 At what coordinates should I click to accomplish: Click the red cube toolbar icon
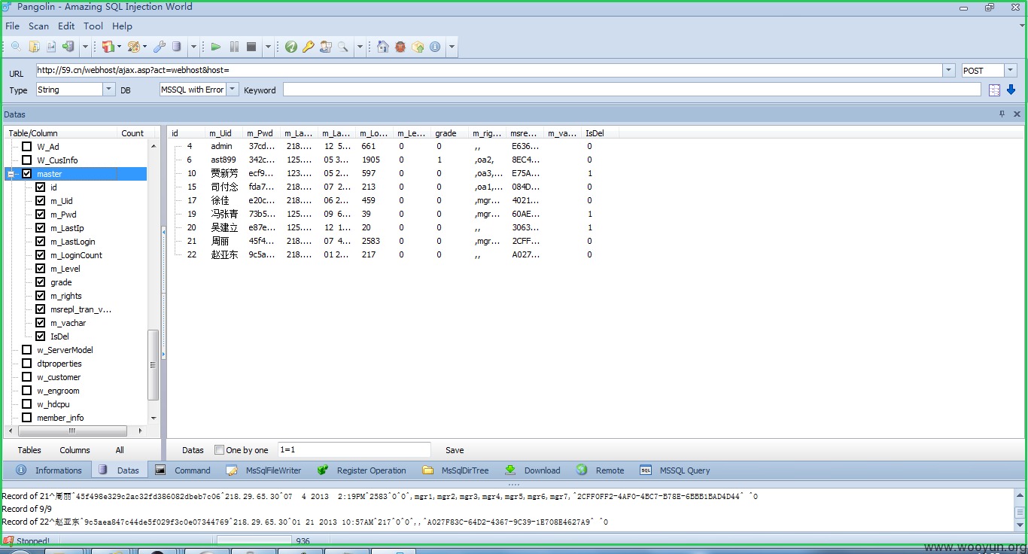pyautogui.click(x=108, y=47)
